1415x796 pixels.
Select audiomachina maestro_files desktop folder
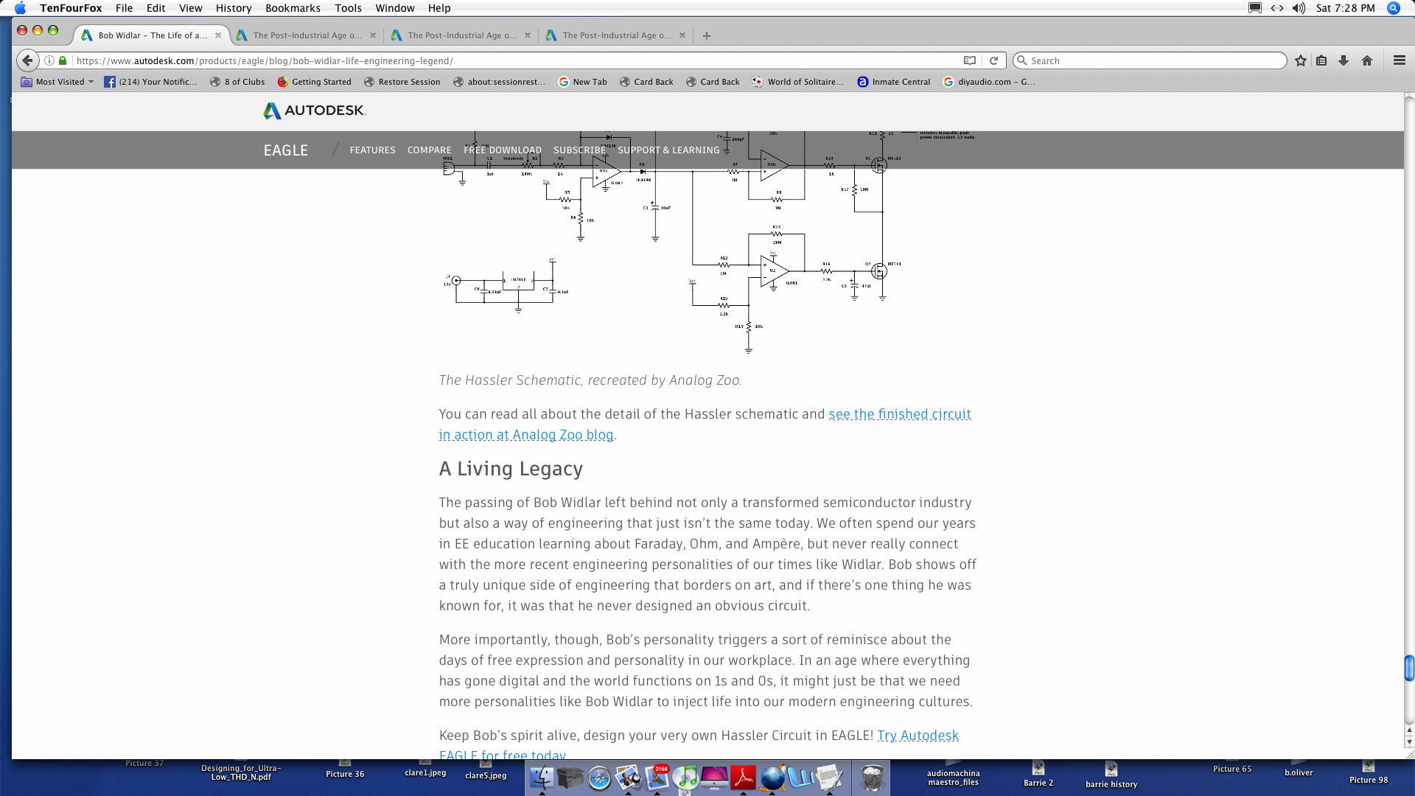954,774
